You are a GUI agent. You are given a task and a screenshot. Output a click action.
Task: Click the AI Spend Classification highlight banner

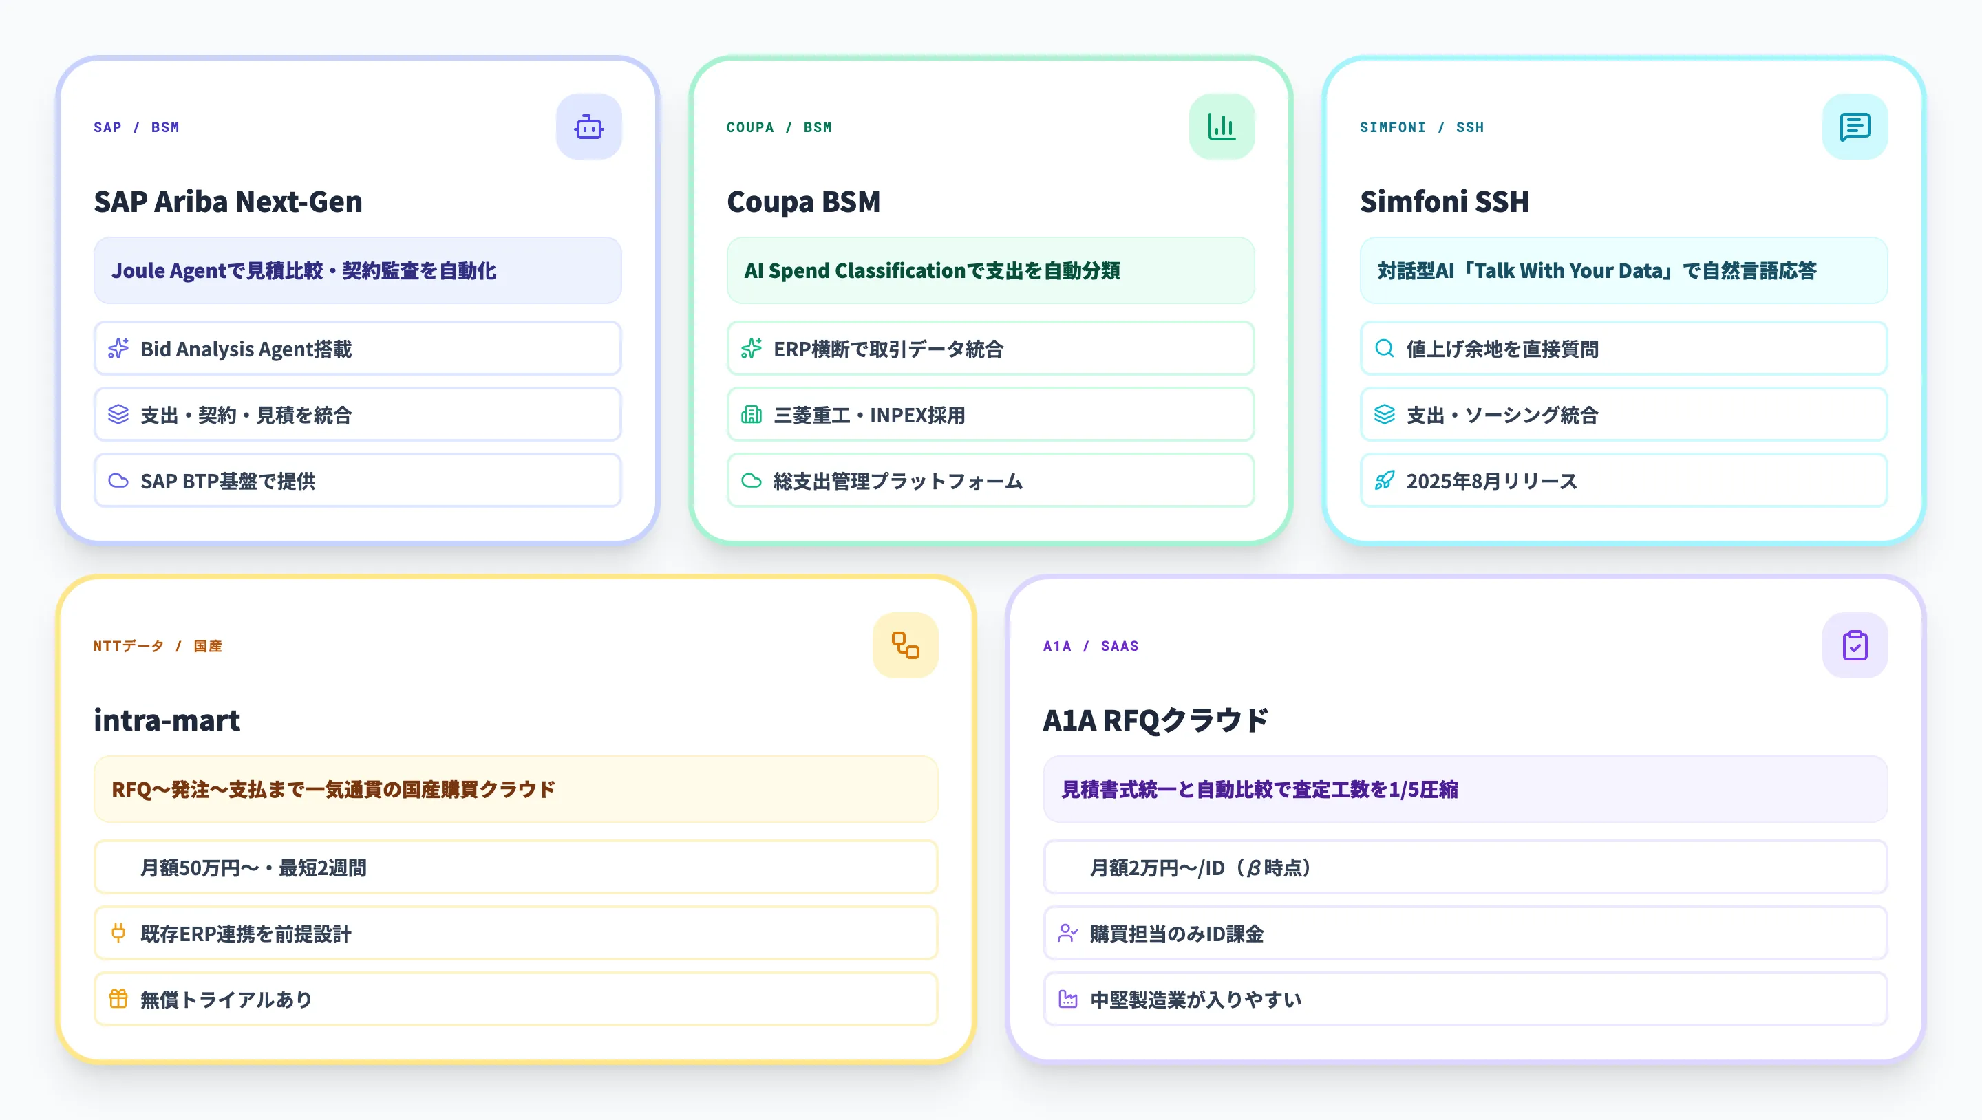[x=990, y=271]
